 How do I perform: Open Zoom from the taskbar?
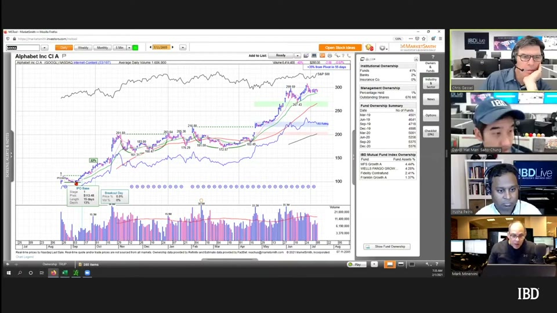pos(88,272)
